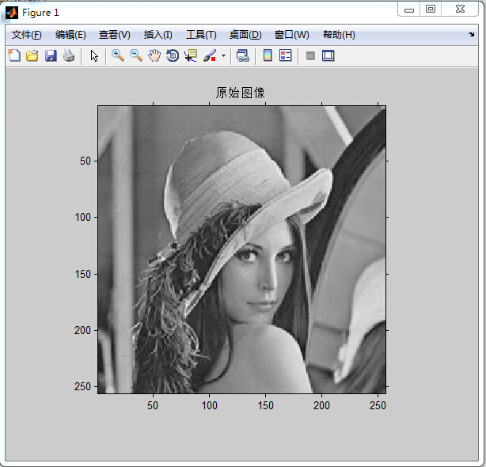Activate the Zoom Out magnifier tool
Image resolution: width=486 pixels, height=467 pixels.
point(136,55)
